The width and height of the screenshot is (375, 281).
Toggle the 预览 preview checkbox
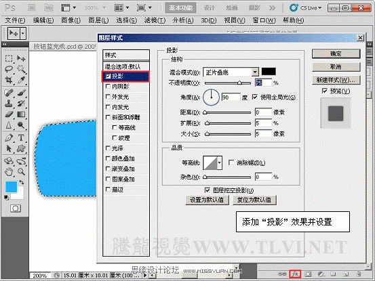coord(325,91)
